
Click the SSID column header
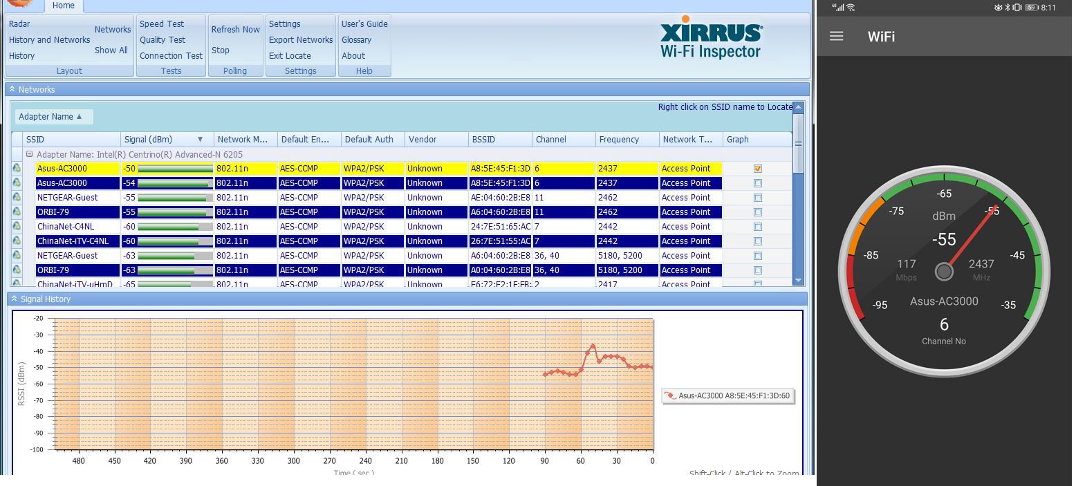(72, 139)
